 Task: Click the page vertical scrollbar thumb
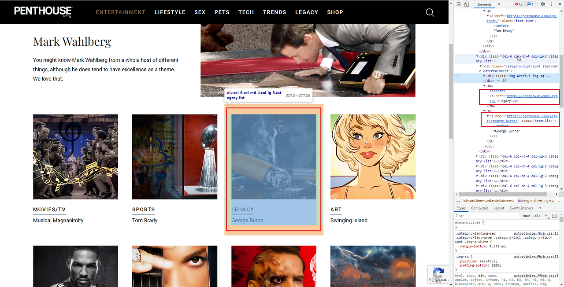point(451,91)
